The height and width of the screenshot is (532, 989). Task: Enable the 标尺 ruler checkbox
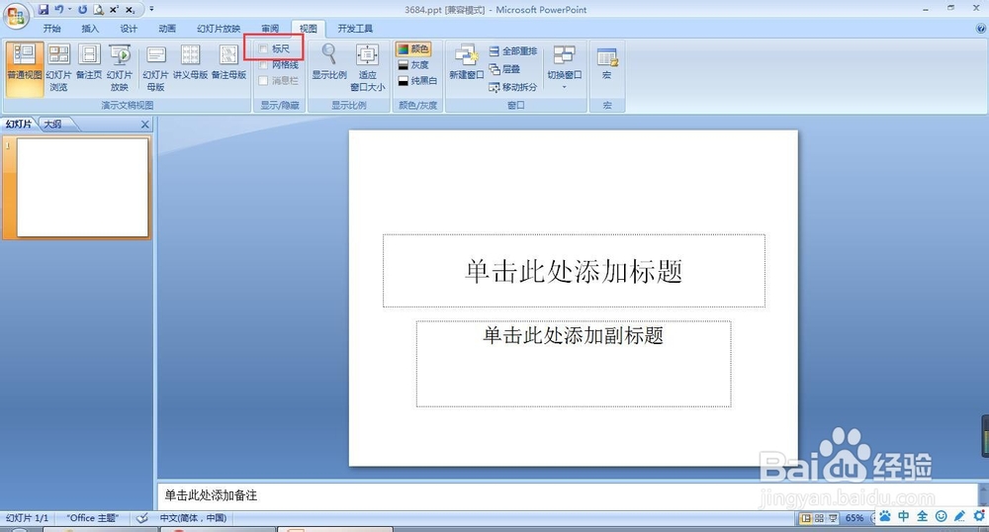click(x=264, y=48)
